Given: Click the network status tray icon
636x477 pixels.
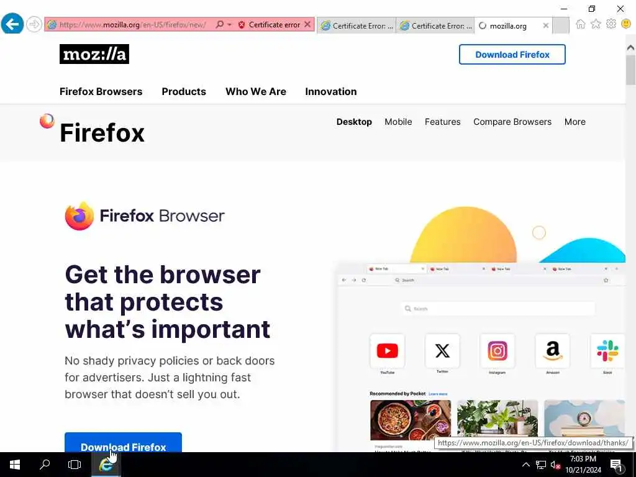Looking at the screenshot, I should click(541, 465).
